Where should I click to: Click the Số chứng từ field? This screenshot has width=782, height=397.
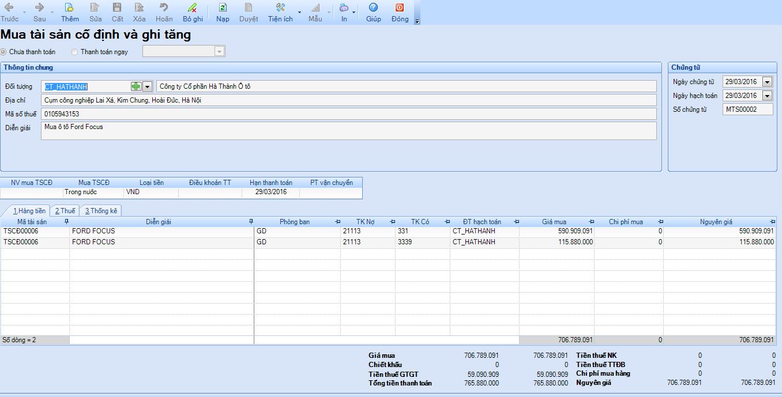(748, 109)
